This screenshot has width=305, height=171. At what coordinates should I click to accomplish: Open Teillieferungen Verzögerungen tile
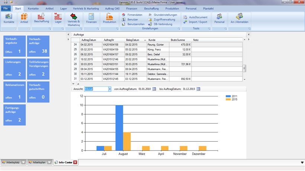pos(38,69)
